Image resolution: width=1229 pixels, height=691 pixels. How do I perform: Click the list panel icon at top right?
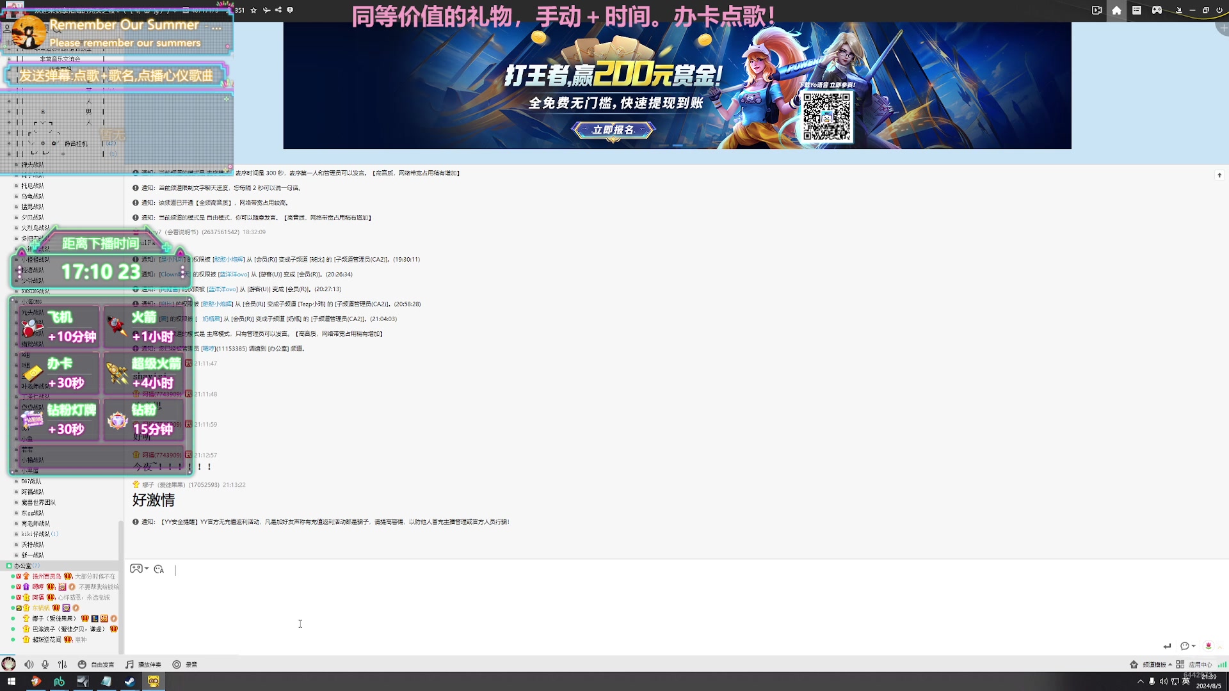pos(1137,10)
